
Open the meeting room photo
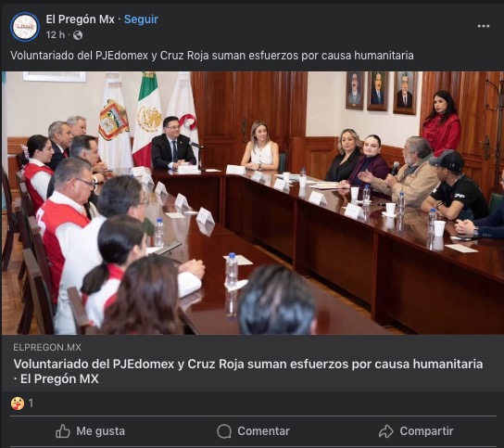pyautogui.click(x=253, y=203)
